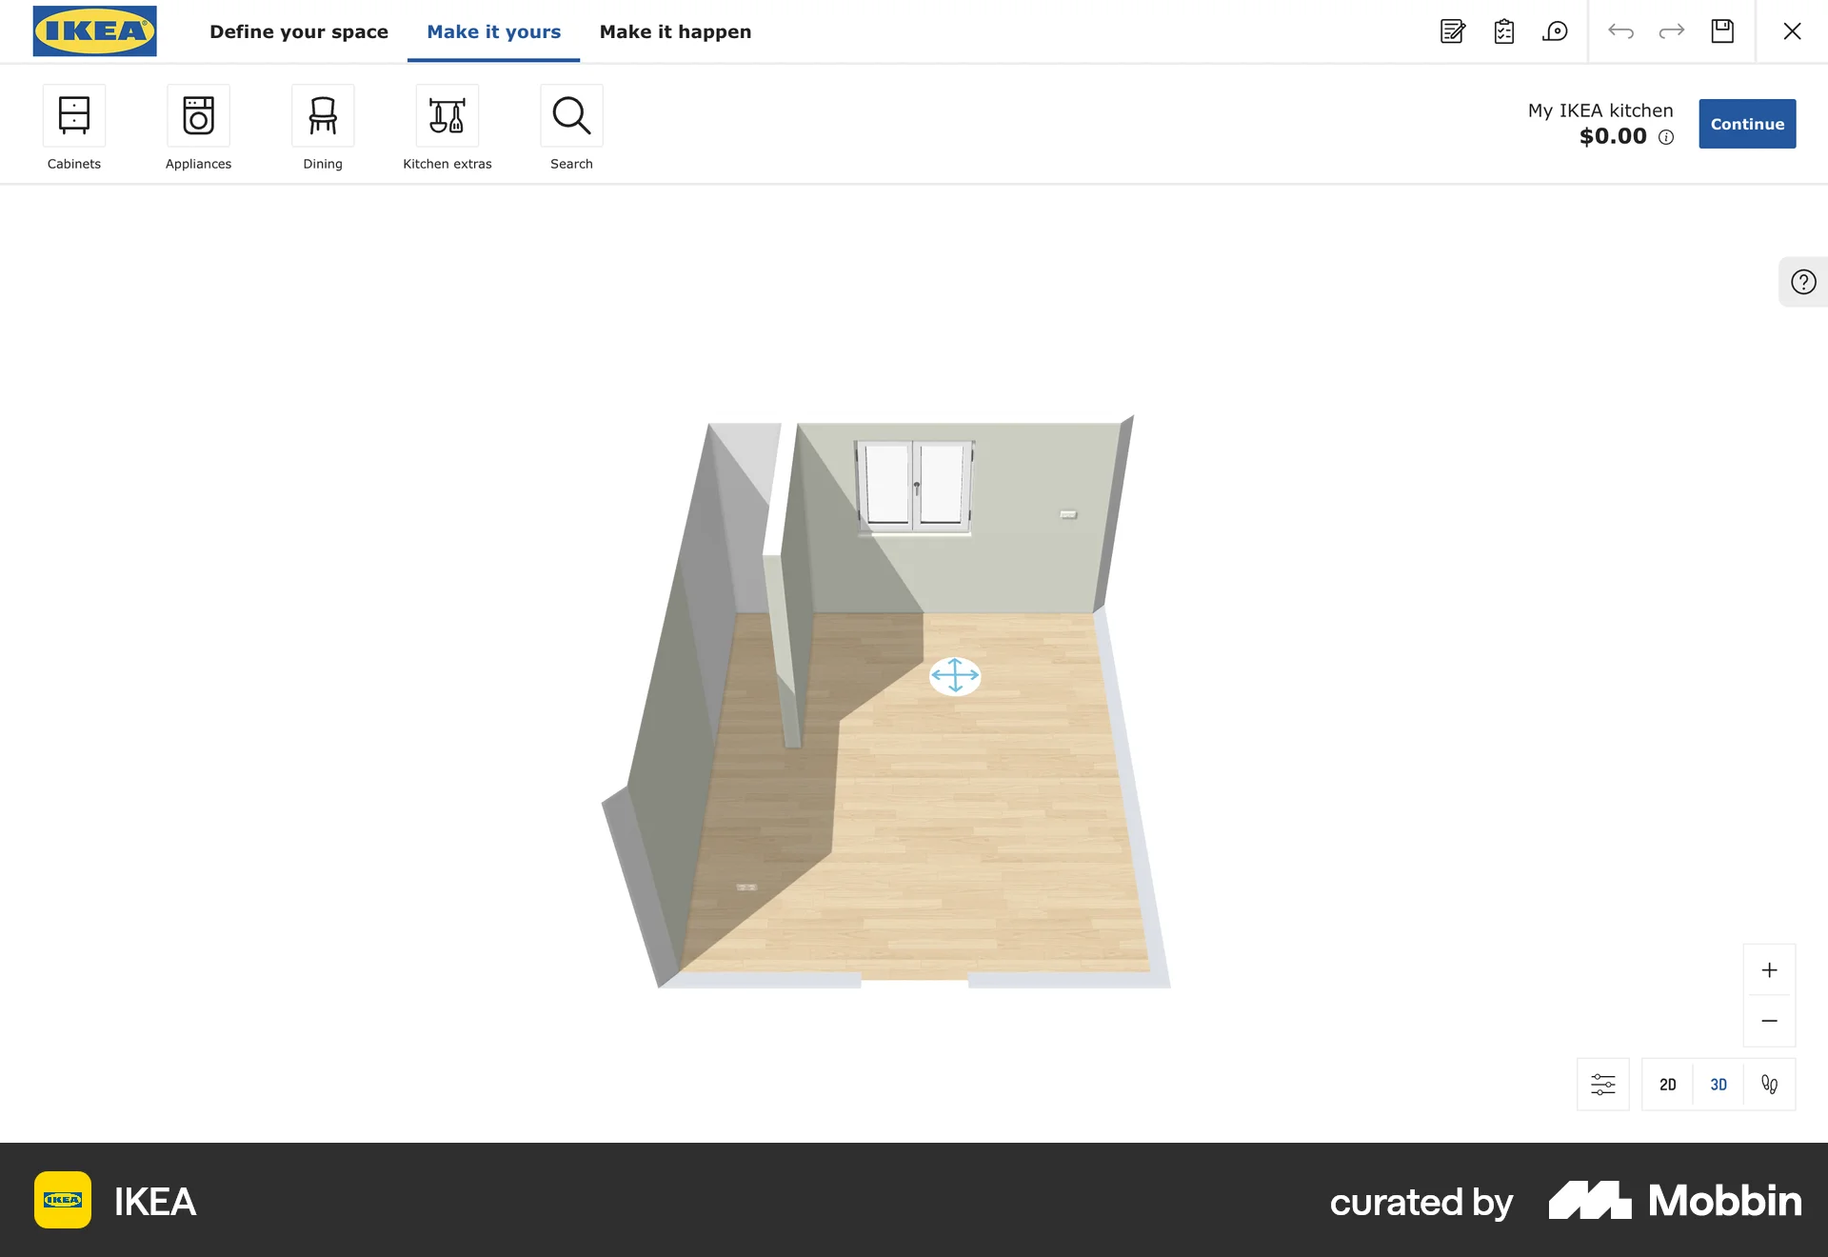Switch the viewport to 2D view

pos(1668,1084)
